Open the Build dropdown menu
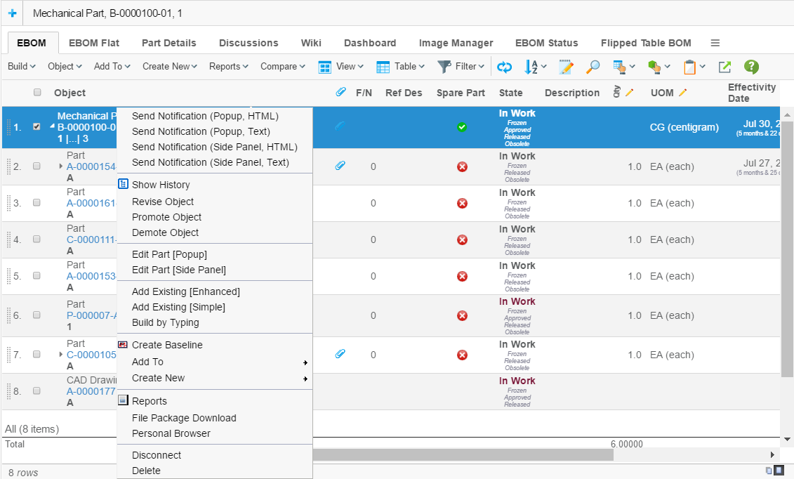Viewport: 794px width, 479px height. click(21, 67)
